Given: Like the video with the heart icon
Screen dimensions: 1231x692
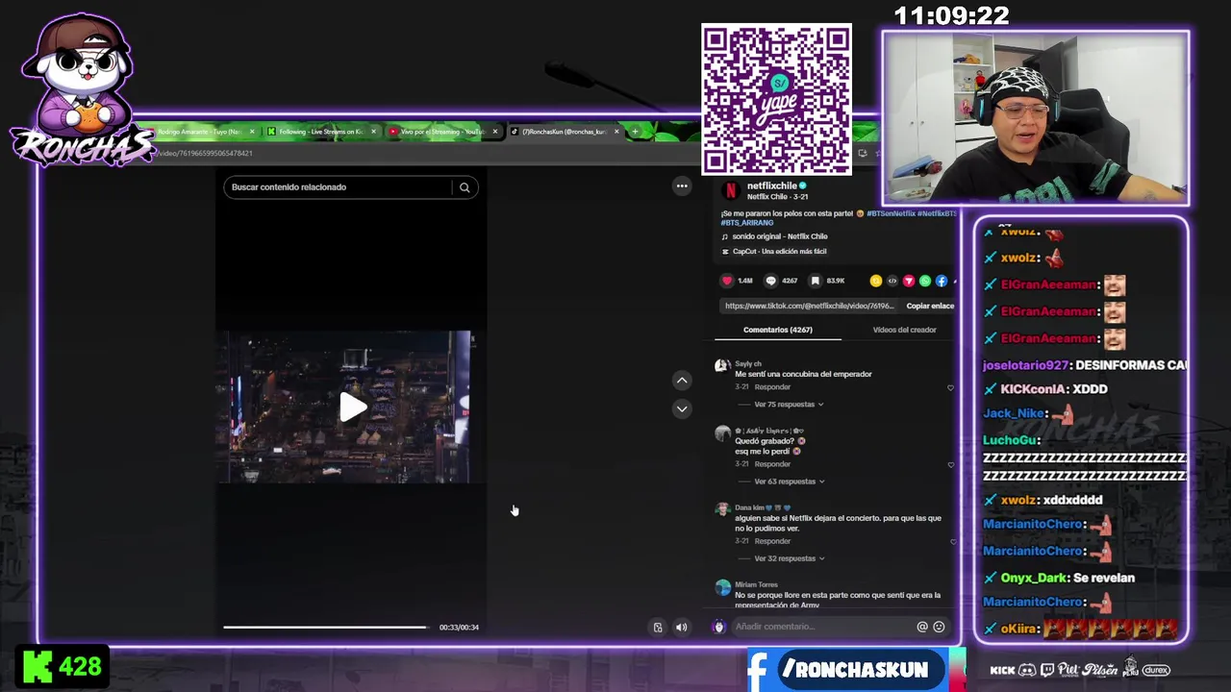Looking at the screenshot, I should point(727,281).
